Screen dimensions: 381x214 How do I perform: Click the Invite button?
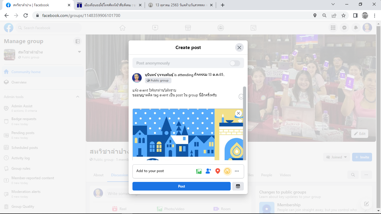[362, 157]
